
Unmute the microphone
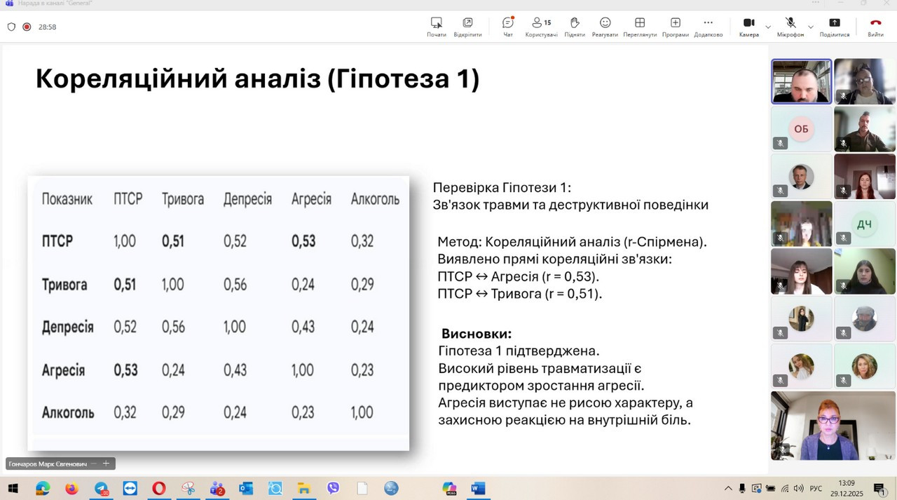[790, 27]
